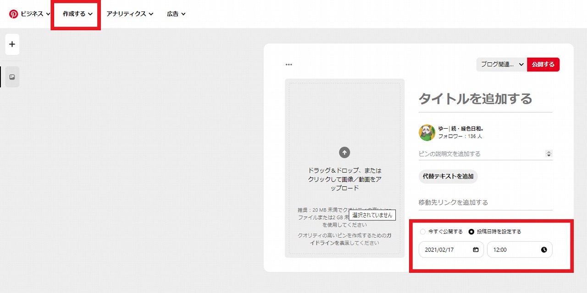Add a new pin with plus icon
The width and height of the screenshot is (587, 293).
(12, 44)
